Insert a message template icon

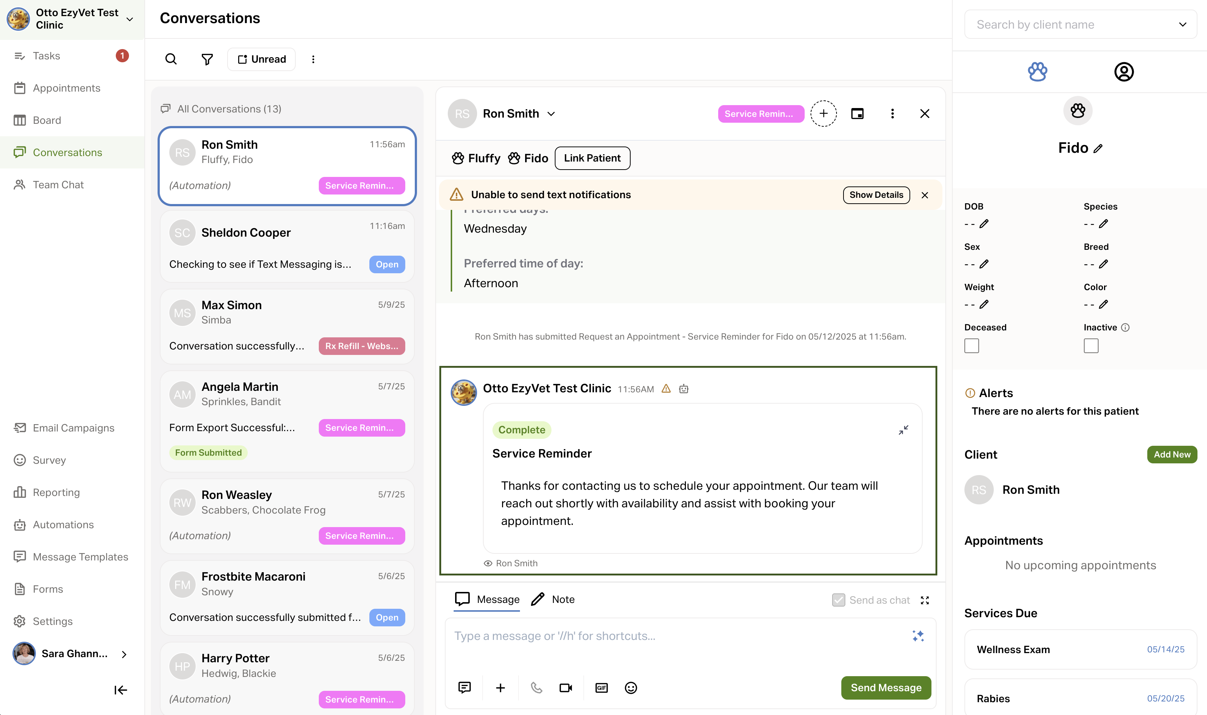(x=465, y=688)
